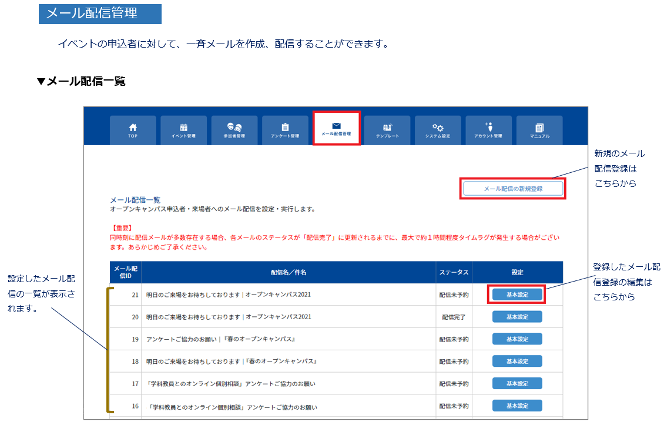This screenshot has height=425, width=664.
Task: Click 基本設定 for mail ID 18
Action: (x=517, y=361)
